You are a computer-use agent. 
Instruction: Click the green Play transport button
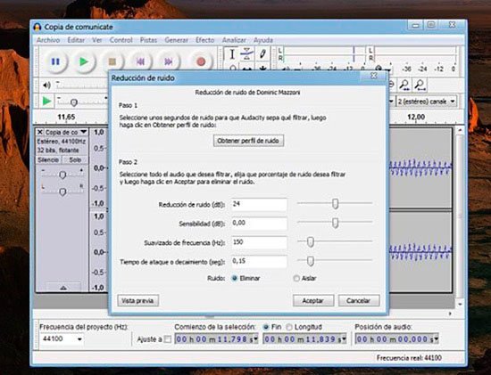(84, 61)
